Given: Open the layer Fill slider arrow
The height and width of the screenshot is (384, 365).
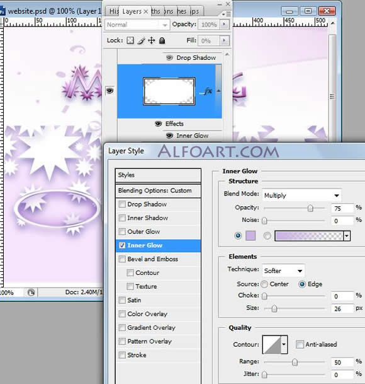Looking at the screenshot, I should 224,40.
